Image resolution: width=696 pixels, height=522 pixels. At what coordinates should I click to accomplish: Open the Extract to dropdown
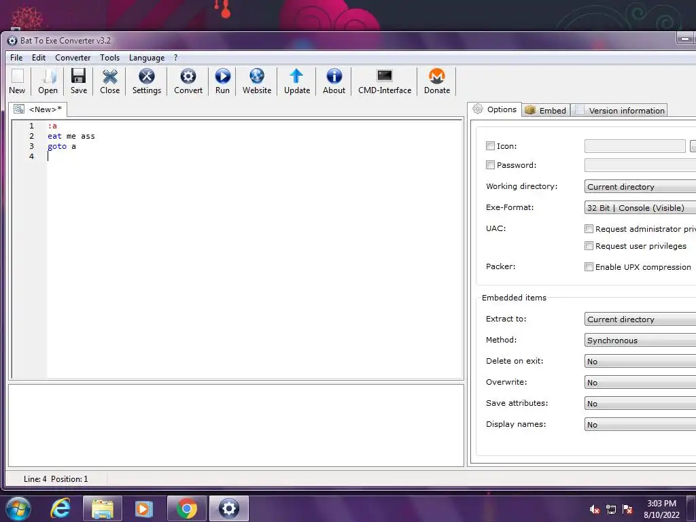point(640,319)
